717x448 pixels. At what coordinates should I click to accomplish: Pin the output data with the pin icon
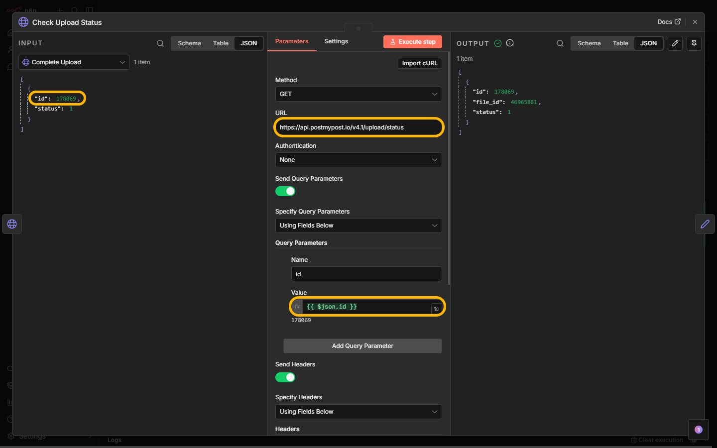pos(694,43)
